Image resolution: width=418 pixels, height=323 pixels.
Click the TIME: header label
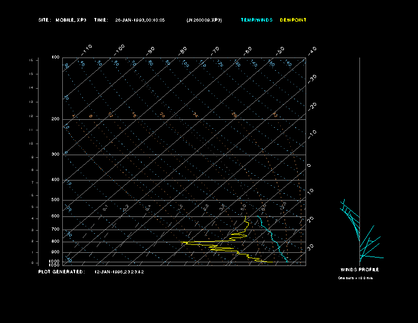click(x=101, y=20)
